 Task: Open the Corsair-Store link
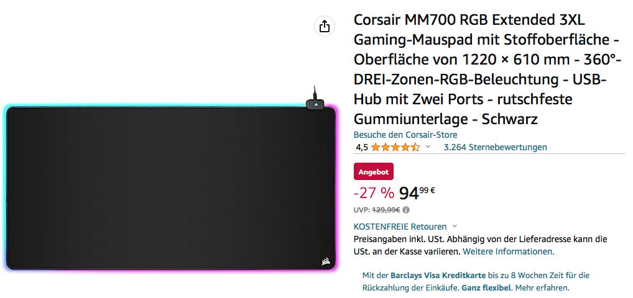pos(405,135)
